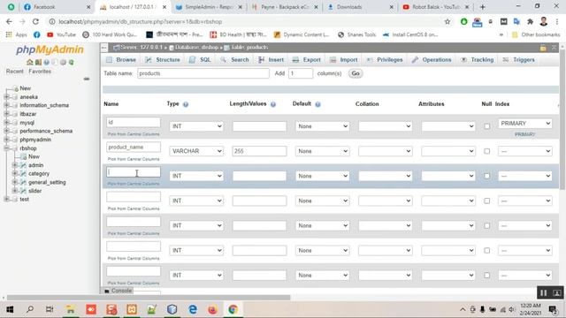Click the Type help icon
Screen dimensions: 566x318
(x=186, y=104)
